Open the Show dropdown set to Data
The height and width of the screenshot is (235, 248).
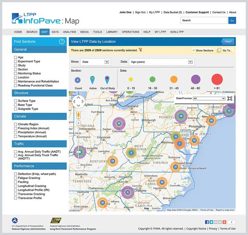(x=96, y=62)
